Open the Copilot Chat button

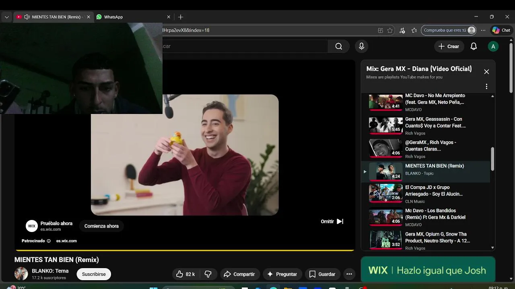tap(501, 30)
